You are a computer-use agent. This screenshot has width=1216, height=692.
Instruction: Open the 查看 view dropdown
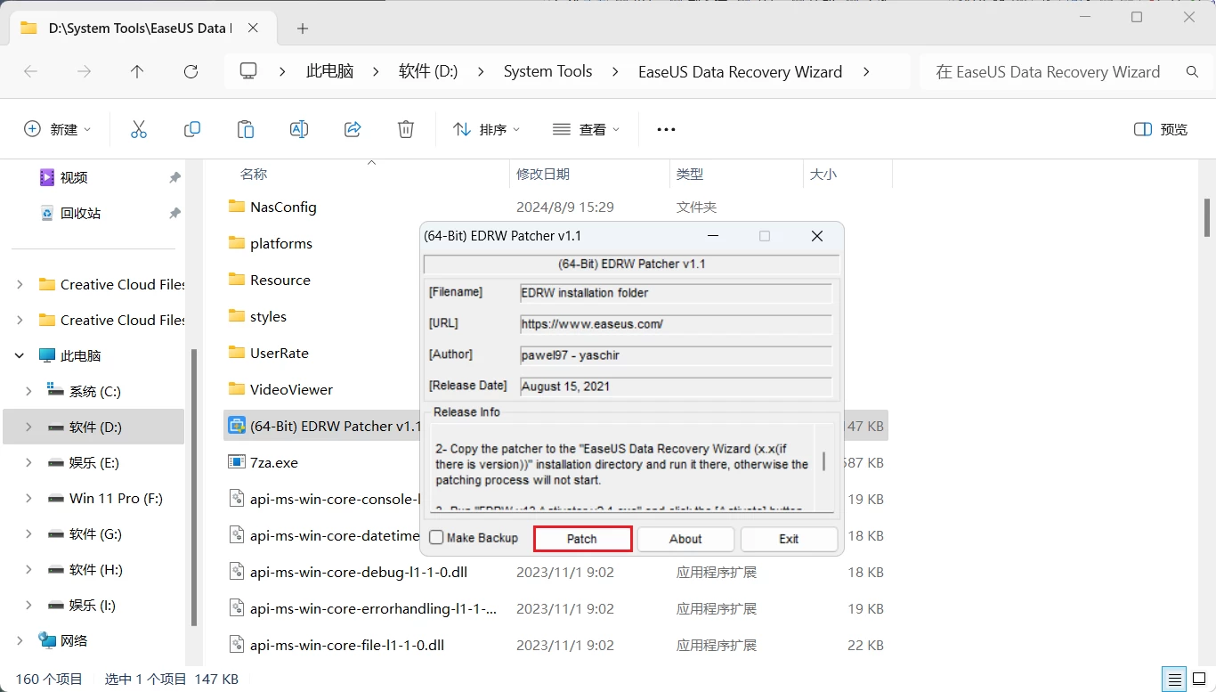tap(586, 129)
